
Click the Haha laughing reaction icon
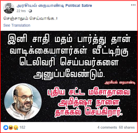click(x=11, y=128)
